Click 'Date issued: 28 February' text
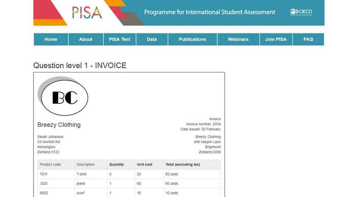This screenshot has width=351, height=197. (x=200, y=129)
